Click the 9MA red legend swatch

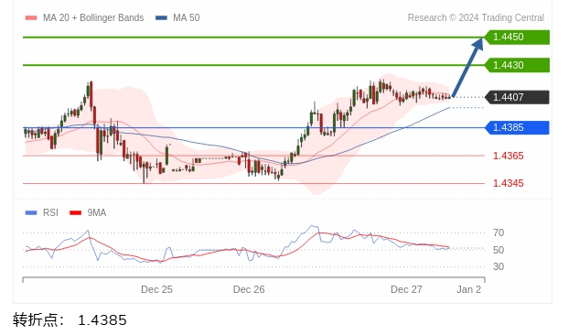pyautogui.click(x=75, y=212)
